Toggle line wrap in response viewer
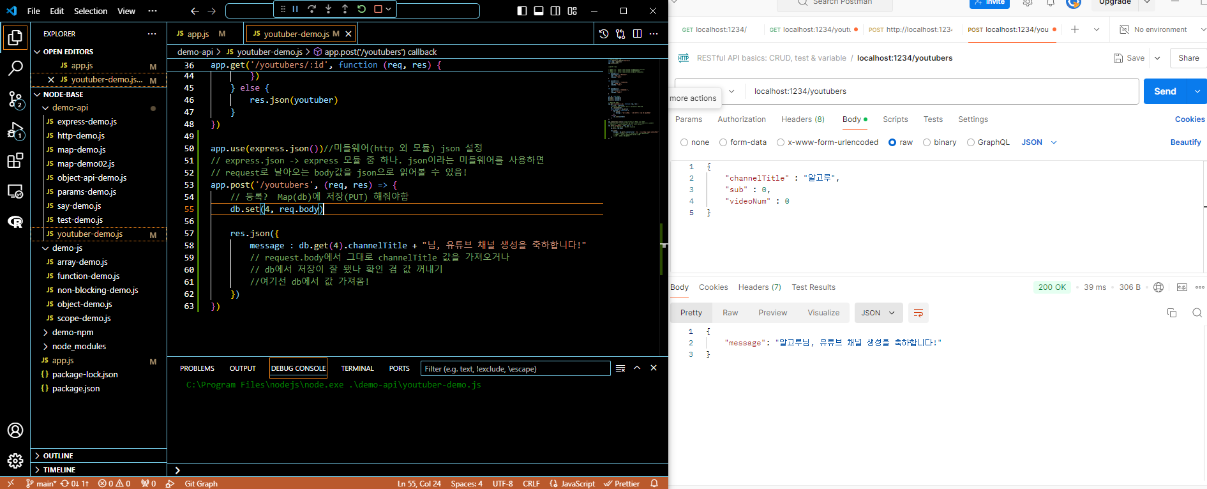The height and width of the screenshot is (489, 1207). (x=918, y=313)
